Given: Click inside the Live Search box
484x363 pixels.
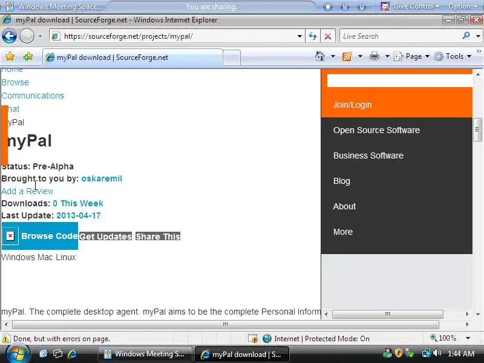Looking at the screenshot, I should tap(400, 36).
